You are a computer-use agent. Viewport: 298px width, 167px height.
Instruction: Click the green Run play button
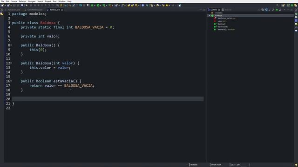[x=98, y=5]
